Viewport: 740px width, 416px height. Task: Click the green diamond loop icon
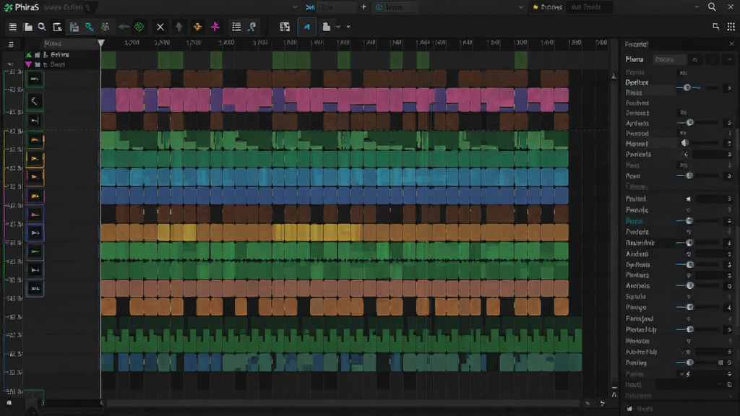tap(139, 27)
